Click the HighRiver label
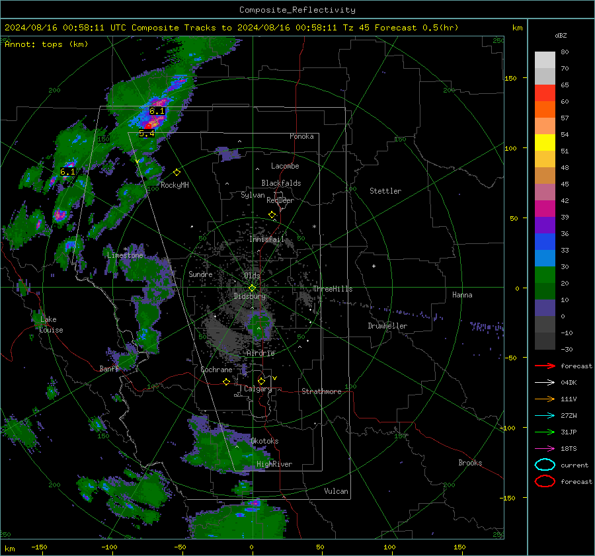This screenshot has width=595, height=556. click(274, 464)
